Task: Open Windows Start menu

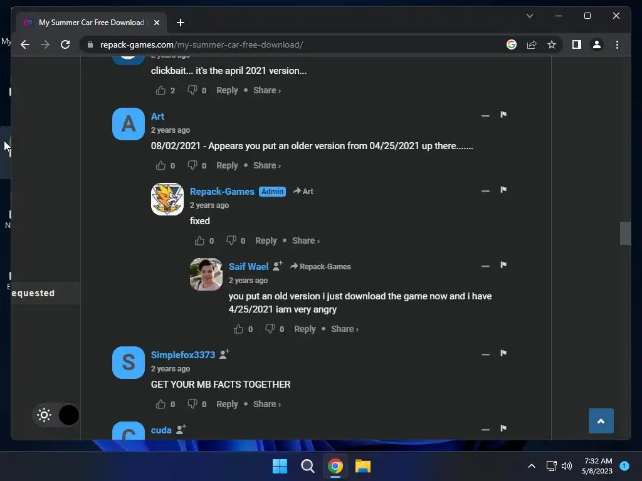Action: point(280,466)
